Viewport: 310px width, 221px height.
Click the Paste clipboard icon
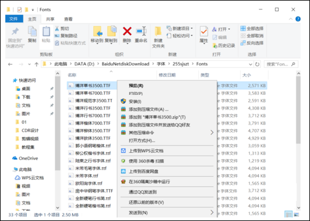pyautogui.click(x=46, y=32)
